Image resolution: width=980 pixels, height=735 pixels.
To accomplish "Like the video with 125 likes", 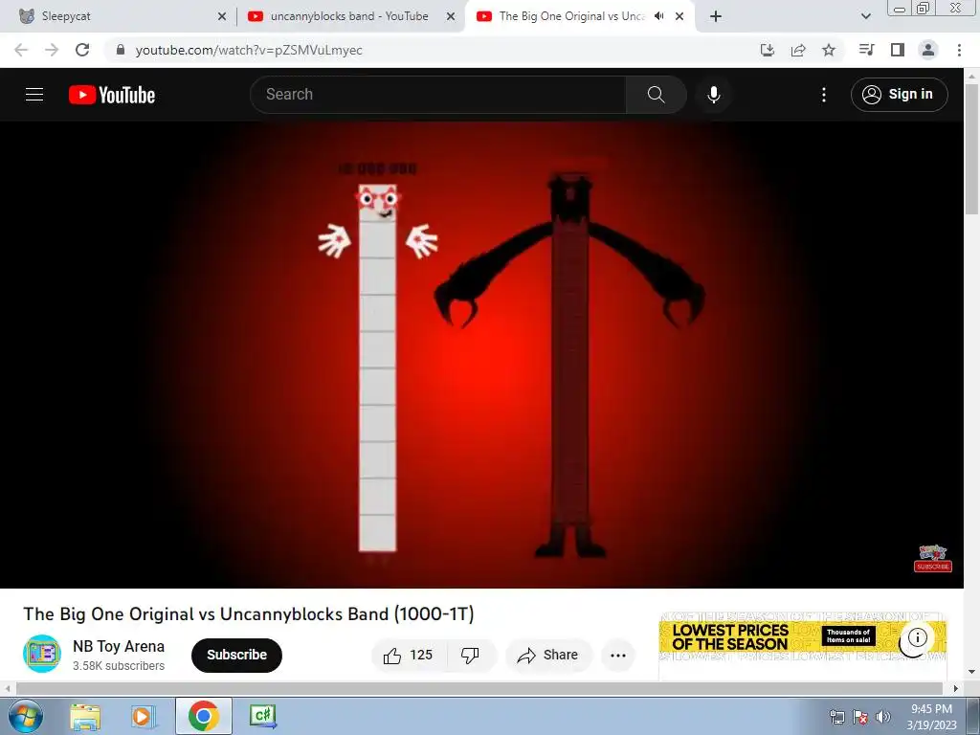I will pos(410,655).
